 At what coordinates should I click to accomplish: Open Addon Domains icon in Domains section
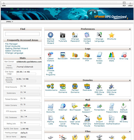coord(63,86)
